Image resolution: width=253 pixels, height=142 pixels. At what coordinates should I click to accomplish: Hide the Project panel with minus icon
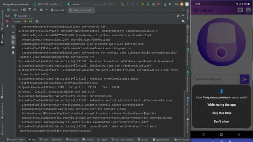pyautogui.click(x=47, y=10)
